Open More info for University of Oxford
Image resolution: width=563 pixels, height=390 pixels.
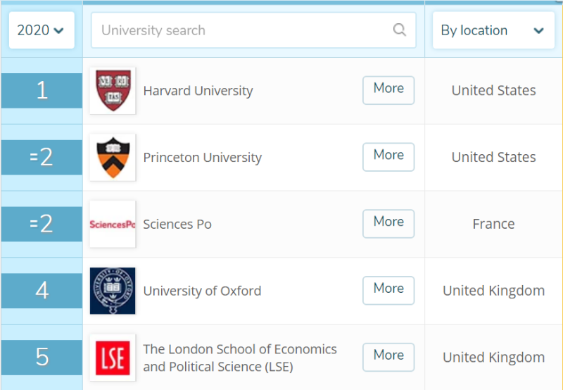[388, 290]
